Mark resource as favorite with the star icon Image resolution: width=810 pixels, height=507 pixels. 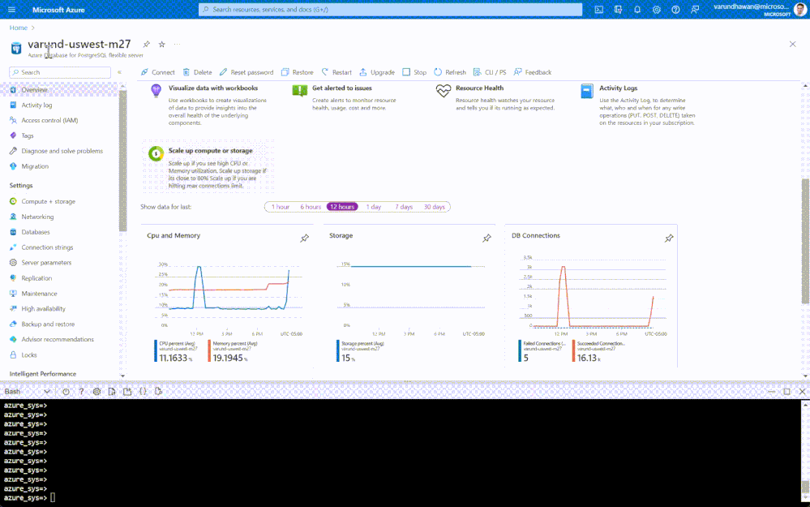click(161, 45)
